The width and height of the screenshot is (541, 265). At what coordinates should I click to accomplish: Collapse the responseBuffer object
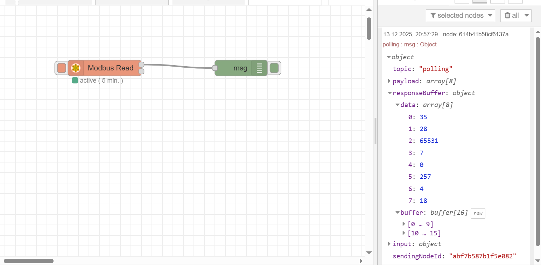point(389,93)
